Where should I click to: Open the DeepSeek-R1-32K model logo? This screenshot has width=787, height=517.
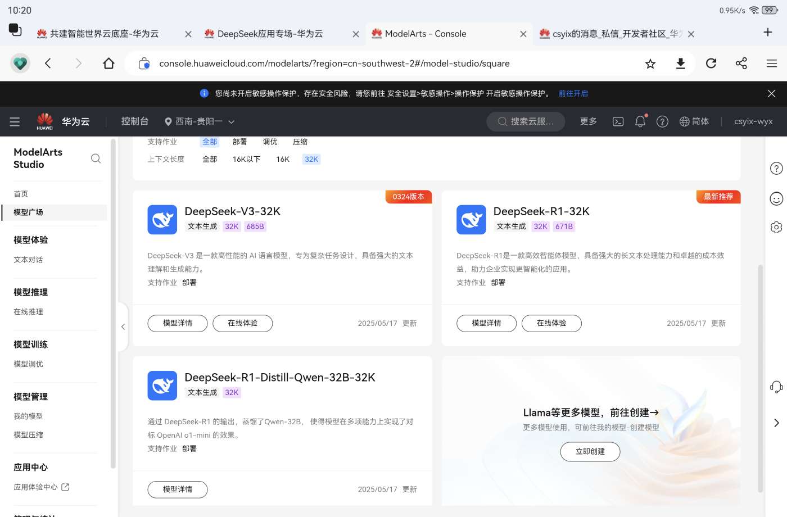tap(471, 220)
